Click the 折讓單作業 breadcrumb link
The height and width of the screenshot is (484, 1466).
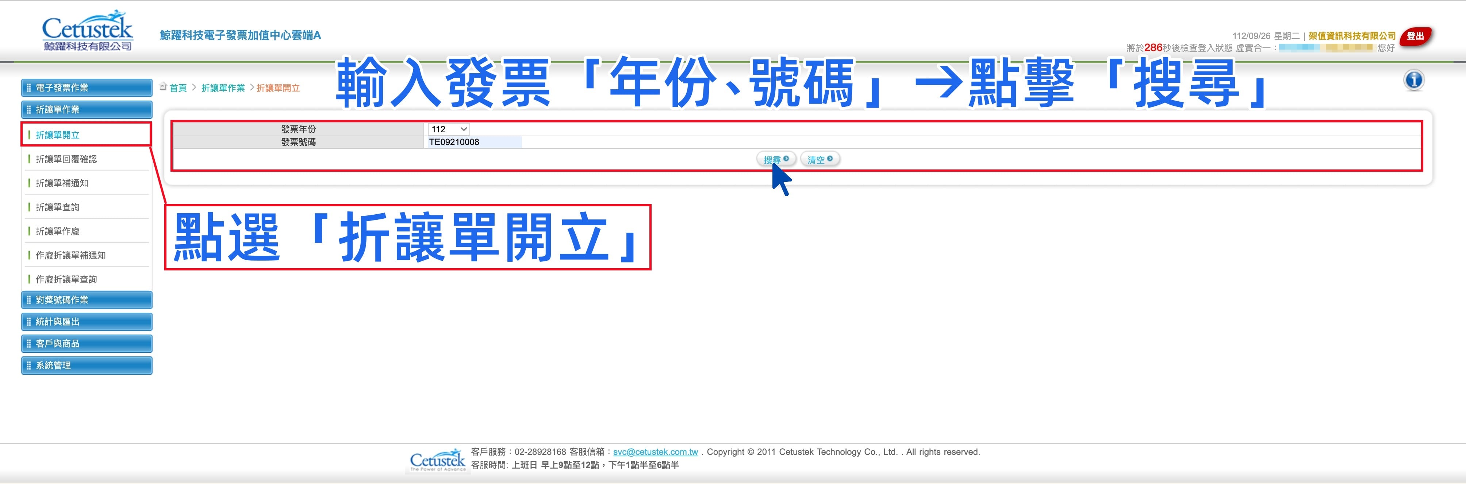pos(223,87)
